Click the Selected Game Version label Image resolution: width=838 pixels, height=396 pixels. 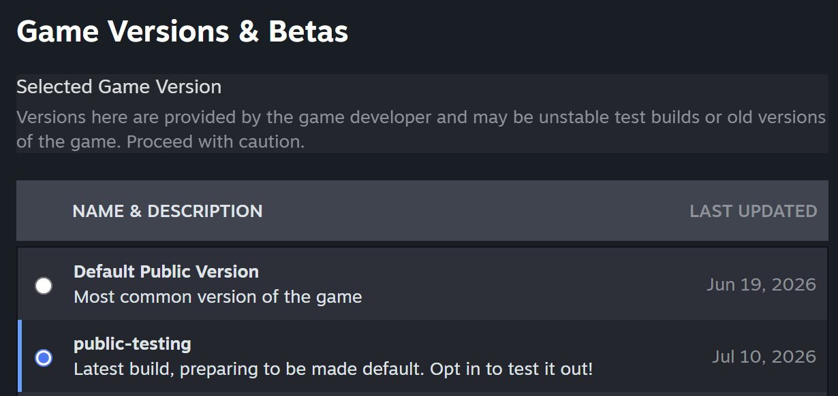tap(119, 87)
